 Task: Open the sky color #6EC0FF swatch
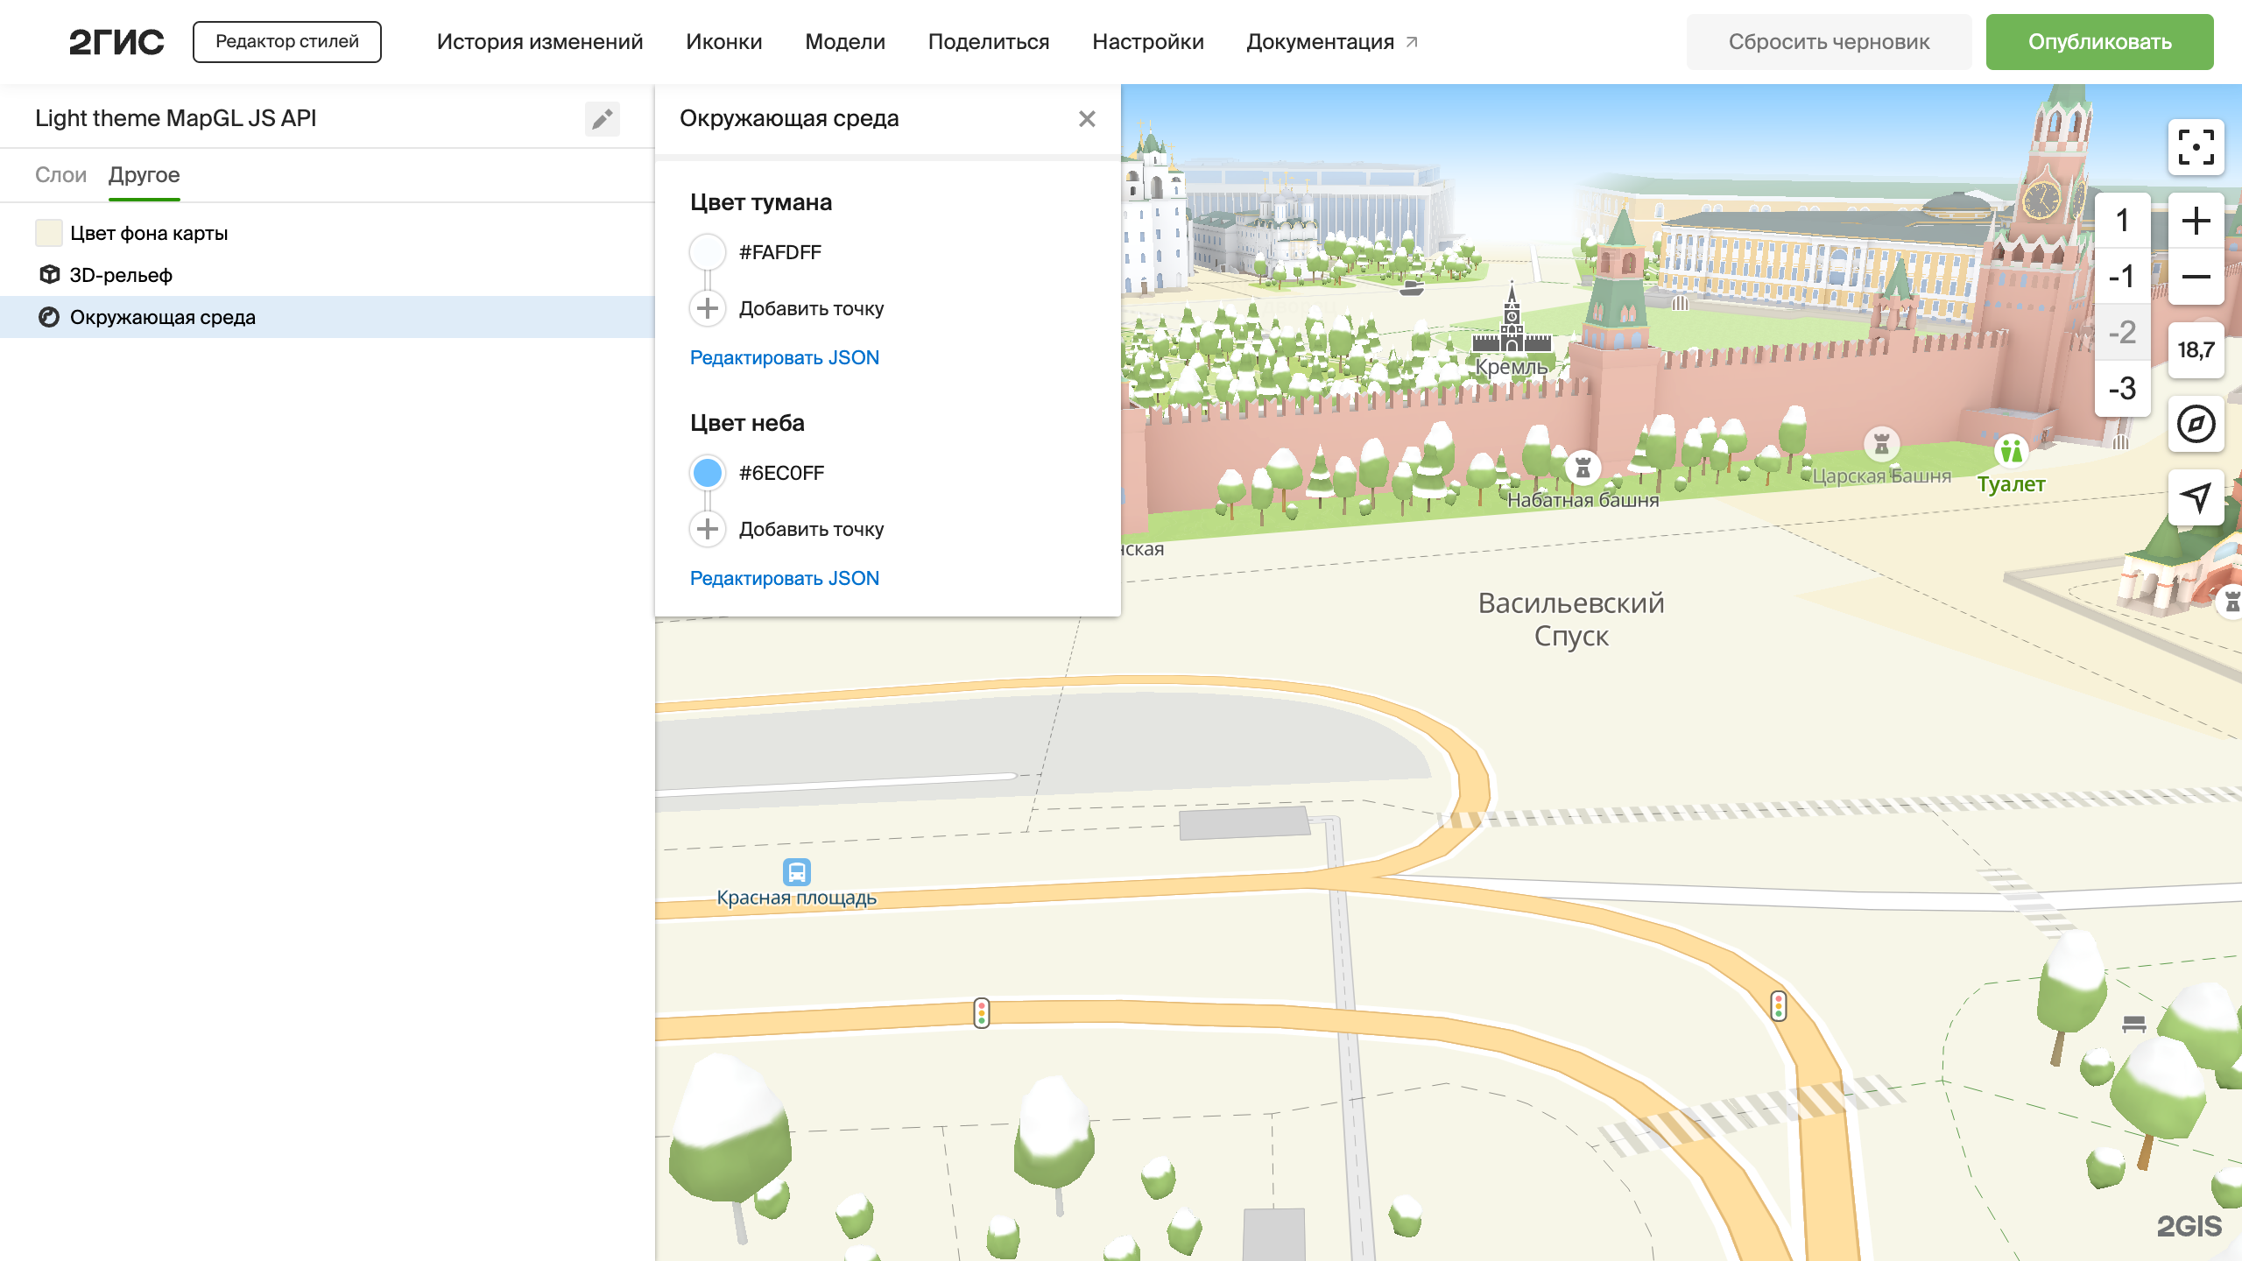click(x=708, y=473)
